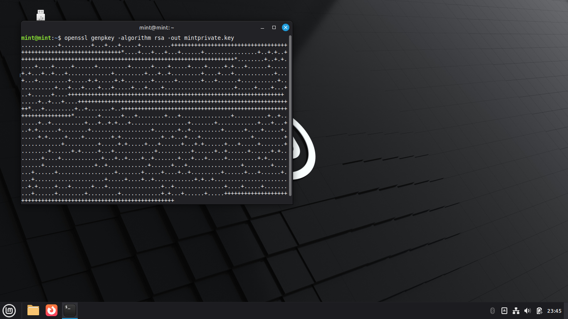The height and width of the screenshot is (319, 568).
Task: Click the openssl genpkey command line
Action: point(149,38)
